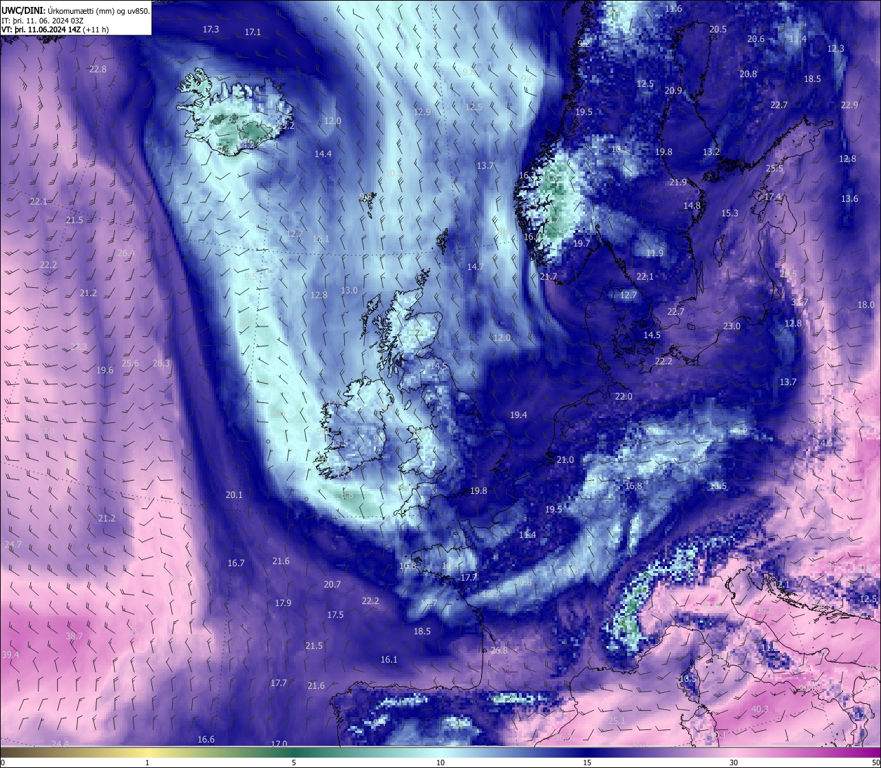Image resolution: width=881 pixels, height=768 pixels.
Task: Click the 20.1 value southwest of Ireland
Action: coord(234,495)
